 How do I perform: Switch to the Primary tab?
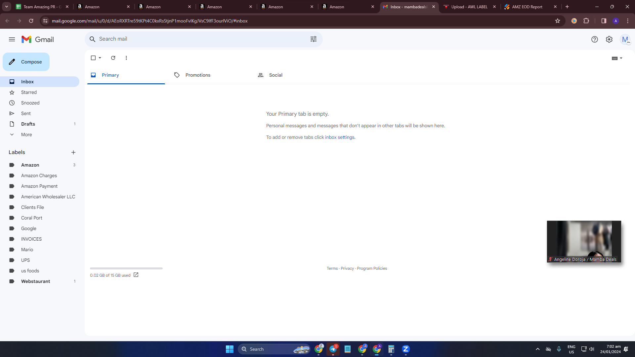126,75
